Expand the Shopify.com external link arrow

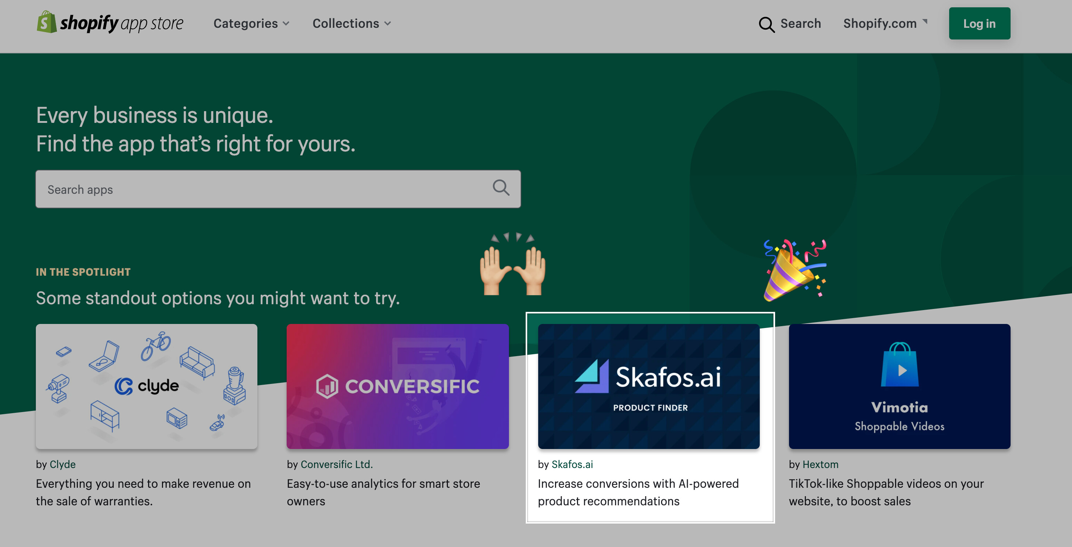pos(925,22)
